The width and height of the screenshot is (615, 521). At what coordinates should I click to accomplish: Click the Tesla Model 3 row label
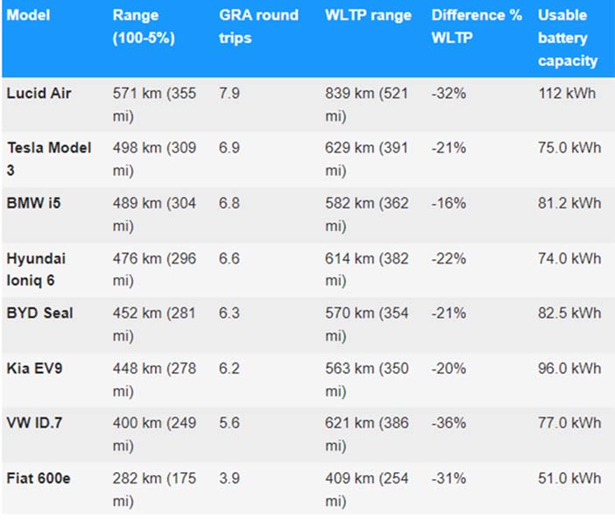point(49,158)
